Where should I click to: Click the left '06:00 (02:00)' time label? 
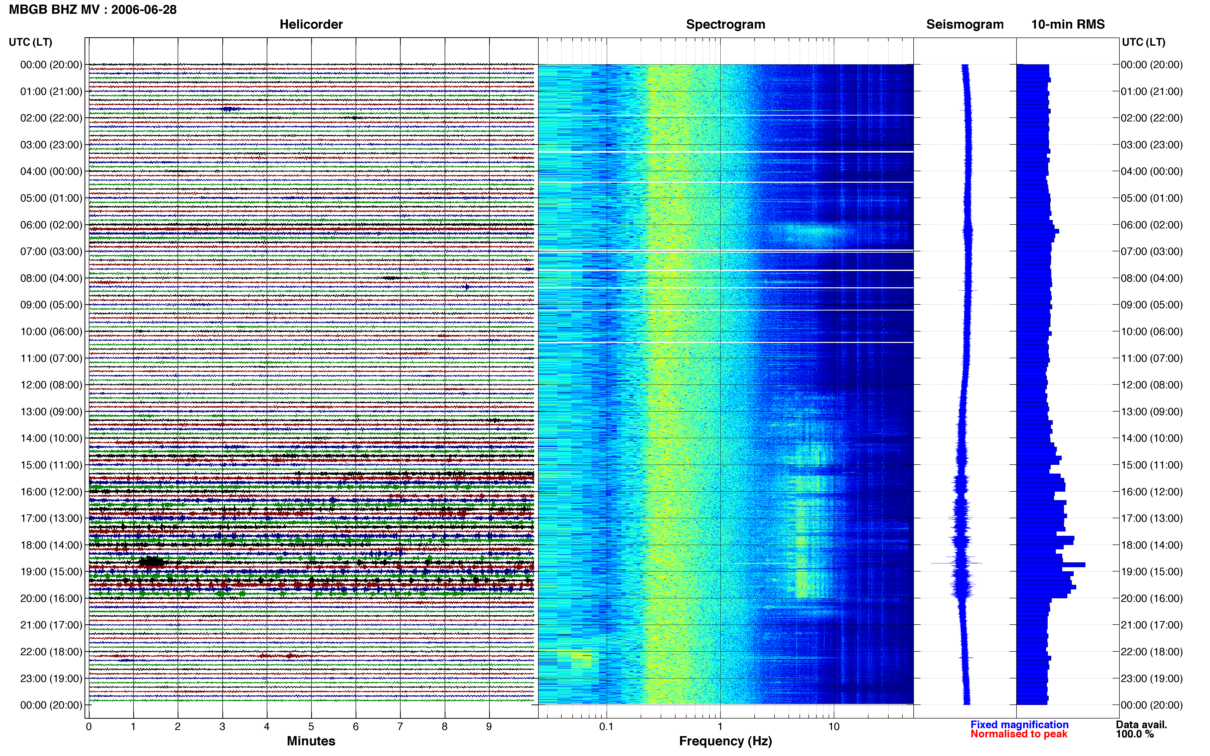pos(51,225)
